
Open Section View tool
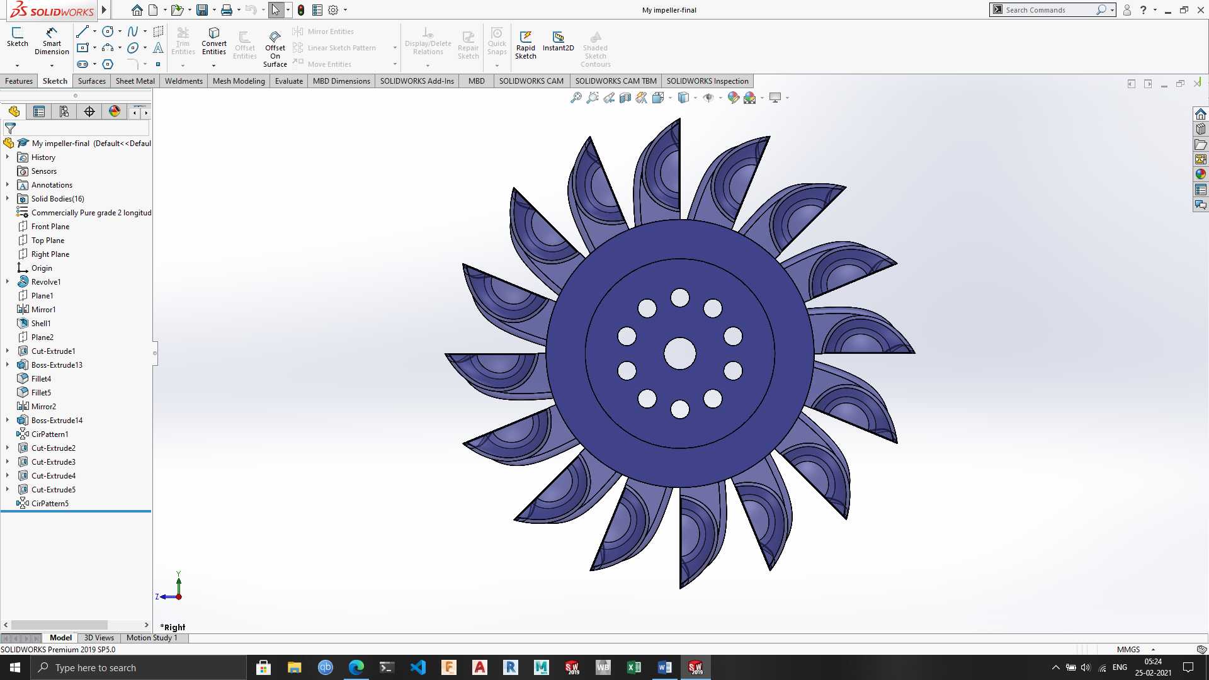(x=625, y=98)
